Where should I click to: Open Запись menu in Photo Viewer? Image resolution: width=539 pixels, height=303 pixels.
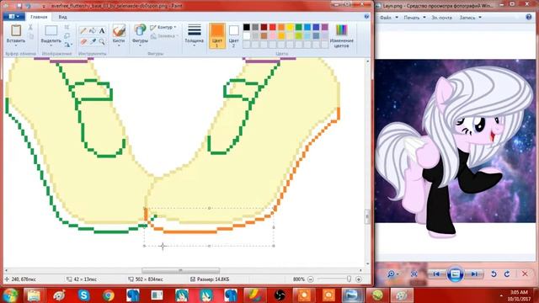(470, 17)
